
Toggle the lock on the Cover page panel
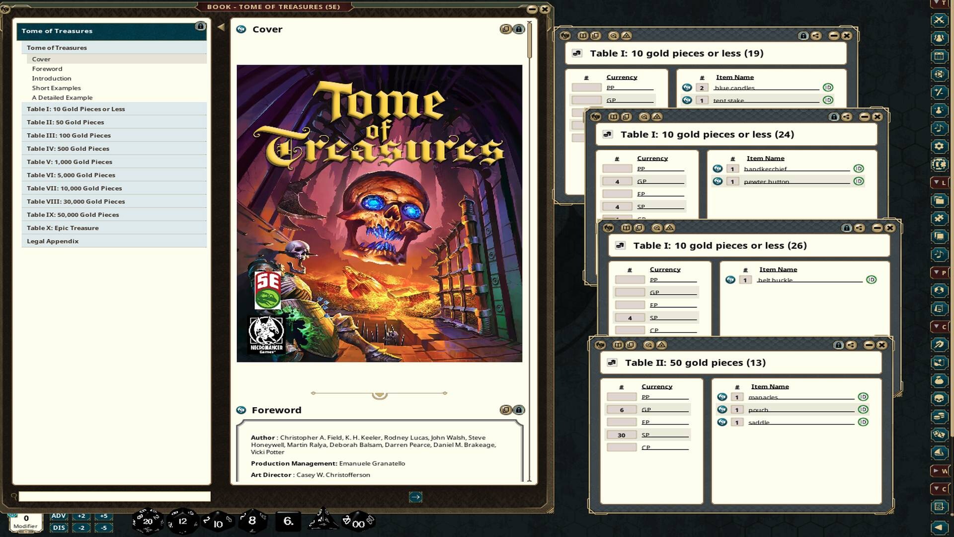click(x=518, y=29)
